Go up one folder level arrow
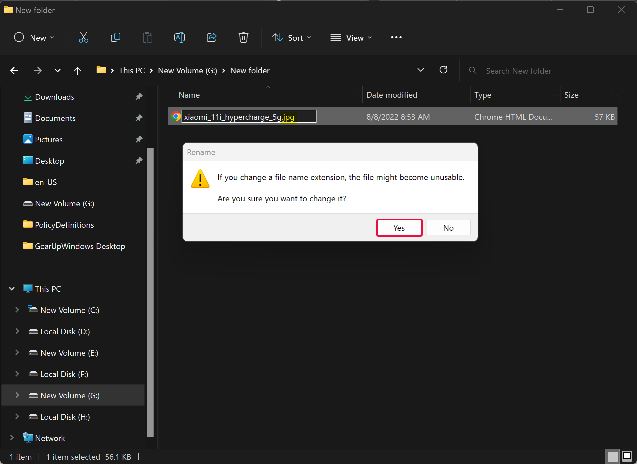This screenshot has height=464, width=637. tap(77, 70)
